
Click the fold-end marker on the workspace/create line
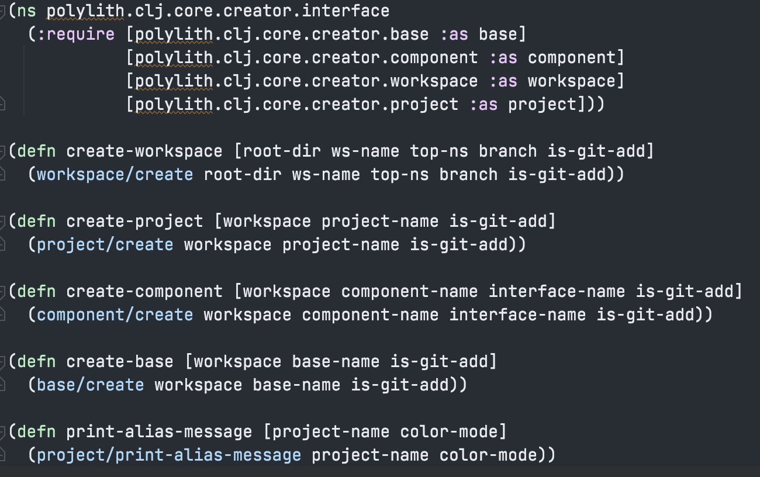(x=3, y=174)
